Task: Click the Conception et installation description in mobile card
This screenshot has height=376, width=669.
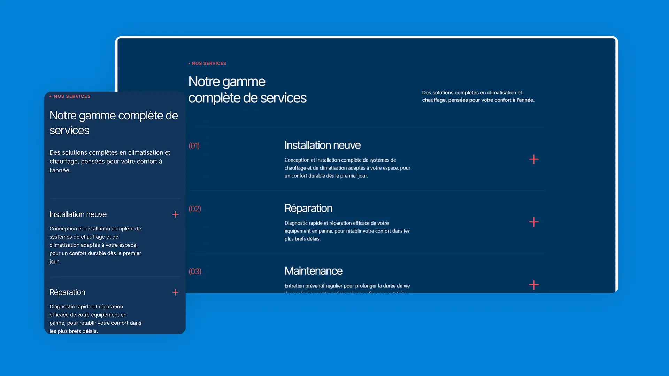Action: (x=95, y=245)
